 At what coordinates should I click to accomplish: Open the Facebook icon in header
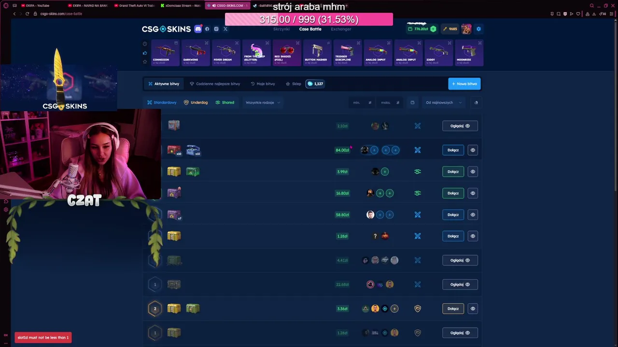click(207, 29)
